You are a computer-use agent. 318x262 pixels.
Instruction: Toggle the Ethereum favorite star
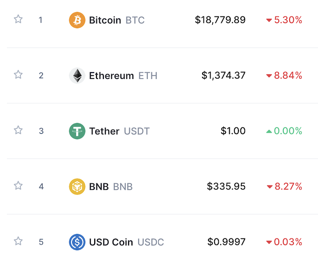[x=18, y=74]
